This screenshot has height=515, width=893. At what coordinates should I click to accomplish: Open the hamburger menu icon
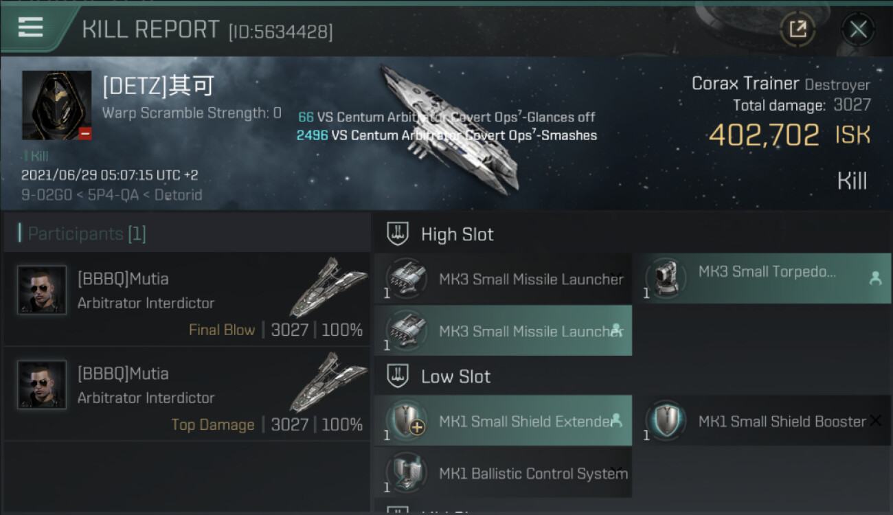(30, 27)
